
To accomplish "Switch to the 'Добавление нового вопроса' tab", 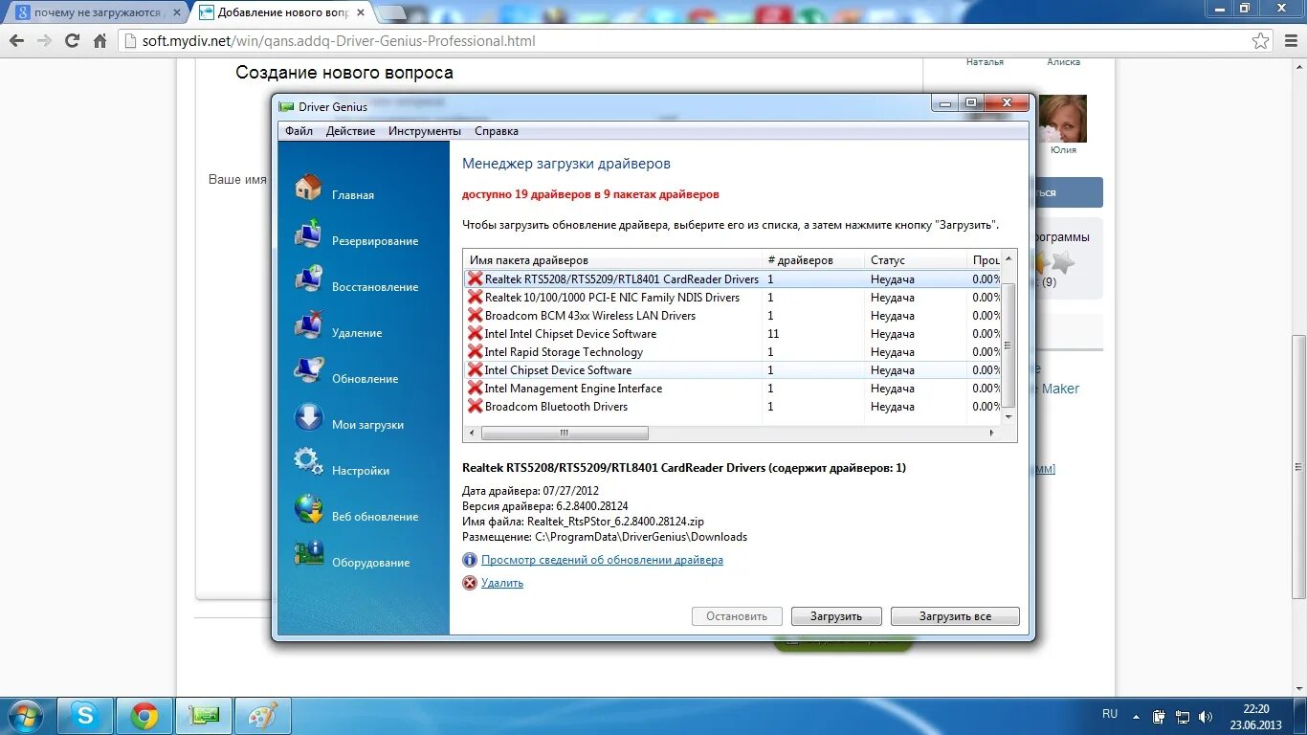I will click(x=282, y=12).
